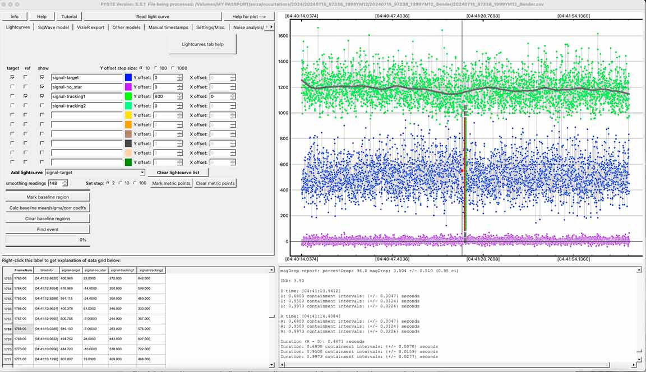Toggle the ref checkbox for signal-tracking1
The image size is (646, 372).
(x=26, y=96)
